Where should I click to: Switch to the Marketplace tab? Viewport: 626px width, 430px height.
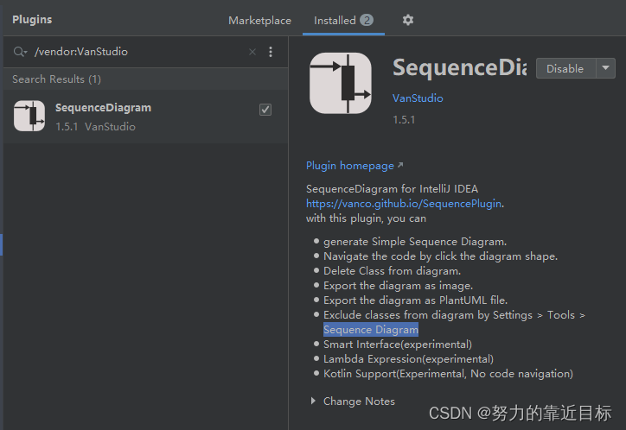[260, 21]
